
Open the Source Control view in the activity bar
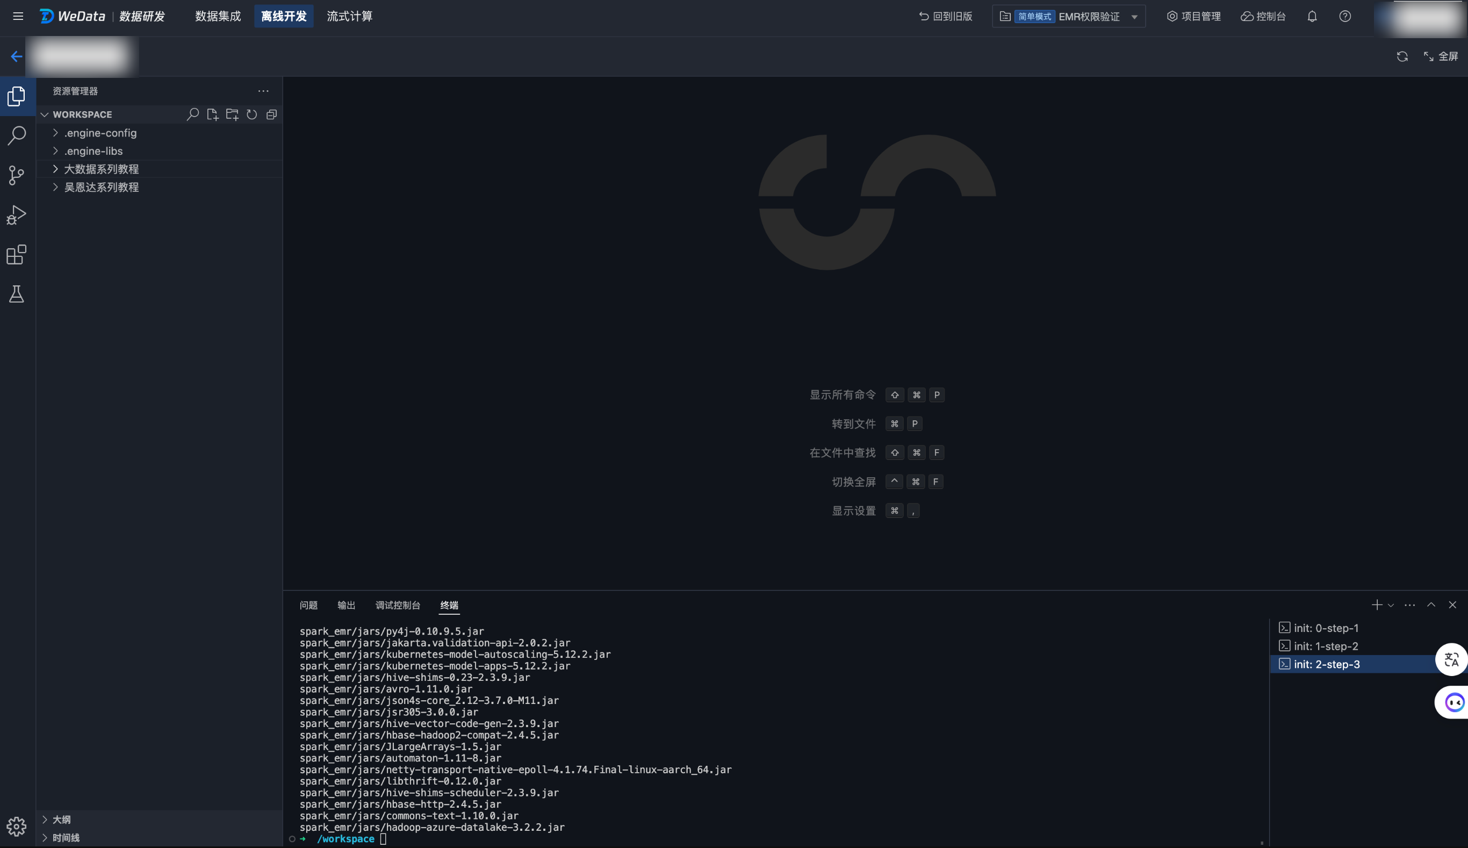click(x=16, y=175)
